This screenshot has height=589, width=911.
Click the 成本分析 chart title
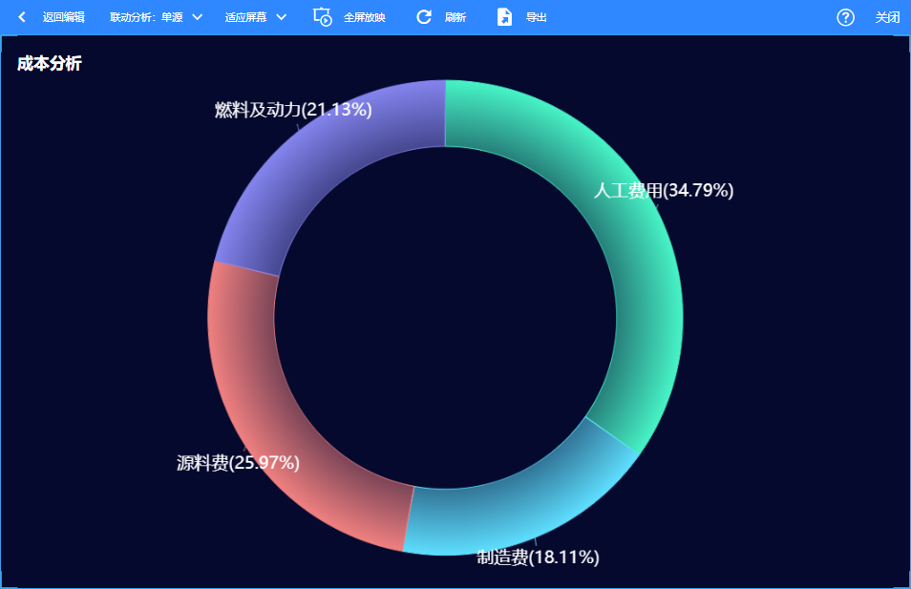click(x=50, y=64)
